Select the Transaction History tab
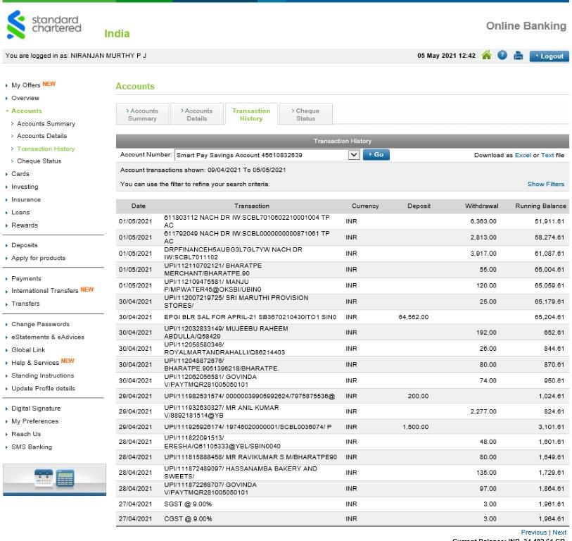This screenshot has width=572, height=541. [251, 114]
